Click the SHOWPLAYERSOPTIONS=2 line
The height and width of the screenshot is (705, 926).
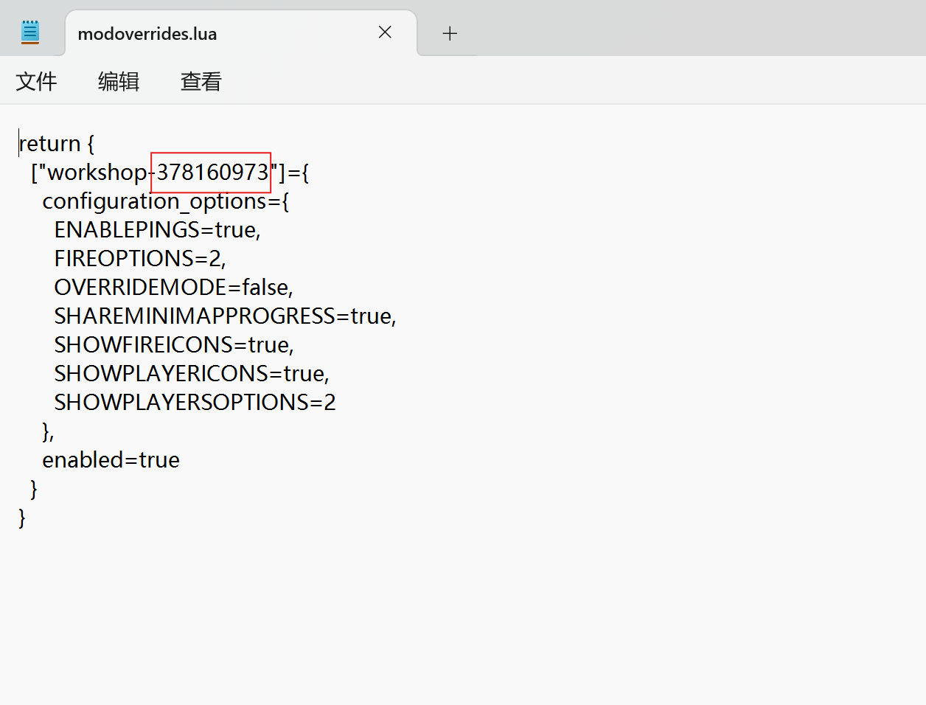[x=195, y=403]
